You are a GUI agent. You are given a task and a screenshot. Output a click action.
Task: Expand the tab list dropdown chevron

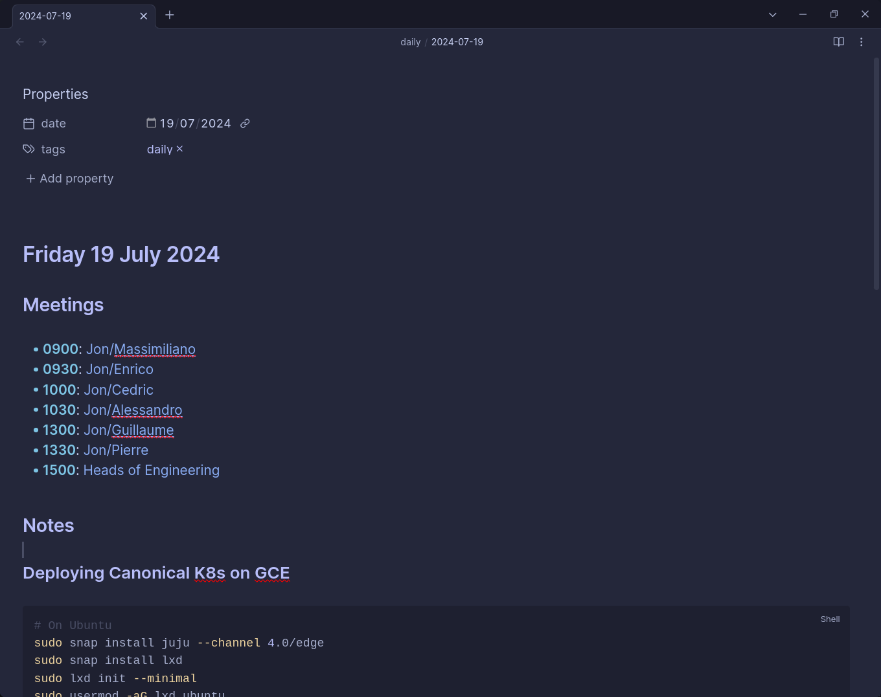point(772,15)
